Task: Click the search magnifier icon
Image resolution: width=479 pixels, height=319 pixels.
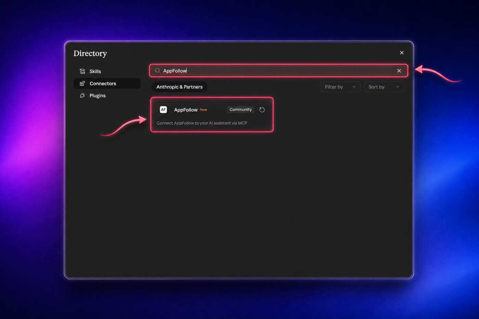Action: point(157,70)
